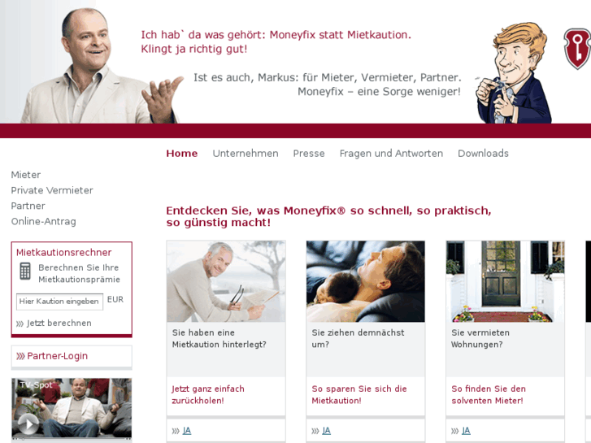Open the Home menu item

click(x=181, y=154)
